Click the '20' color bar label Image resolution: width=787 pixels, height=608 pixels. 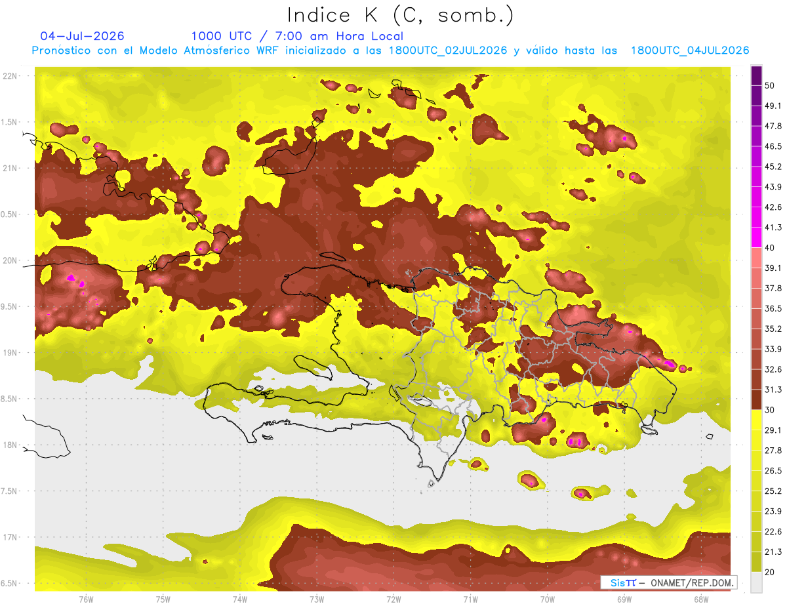click(769, 571)
